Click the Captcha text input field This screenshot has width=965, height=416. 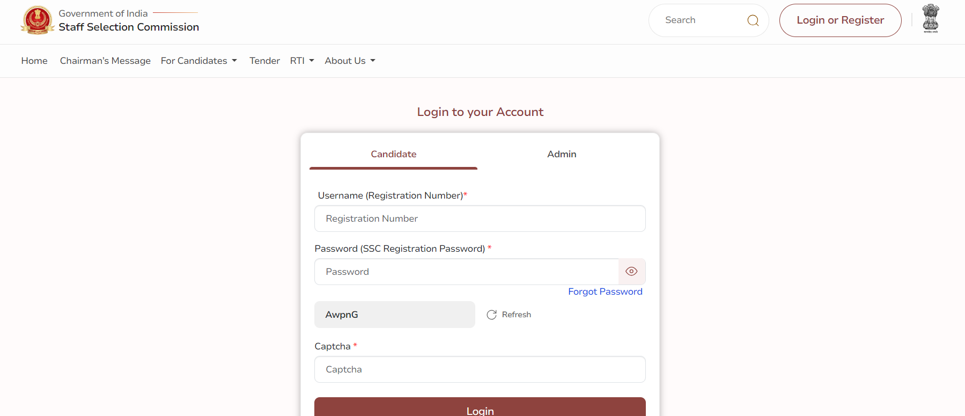pyautogui.click(x=480, y=369)
